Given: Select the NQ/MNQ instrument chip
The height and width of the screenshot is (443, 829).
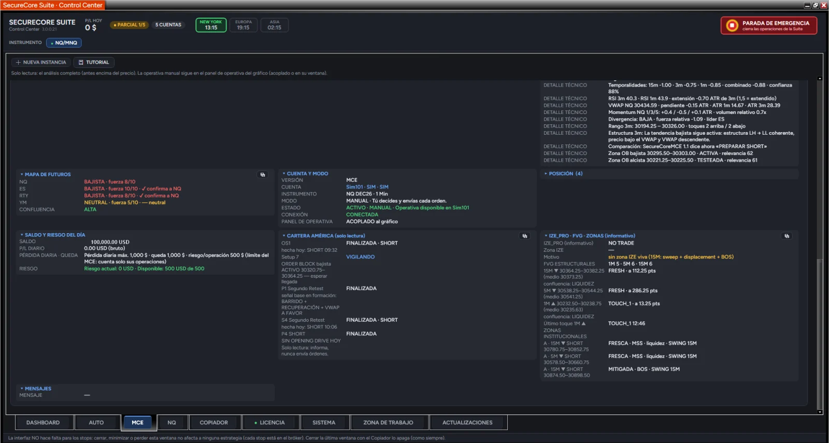Looking at the screenshot, I should click(x=64, y=43).
